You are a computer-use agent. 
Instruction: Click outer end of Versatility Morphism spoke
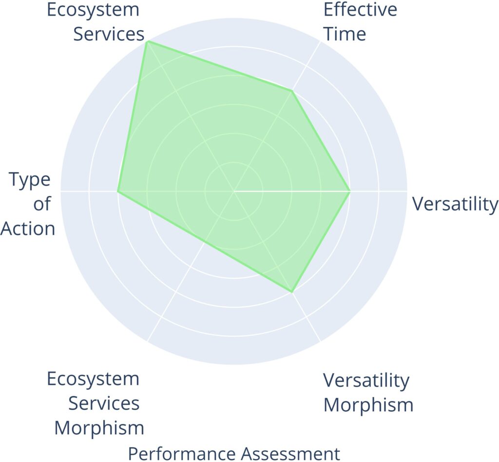(x=320, y=341)
